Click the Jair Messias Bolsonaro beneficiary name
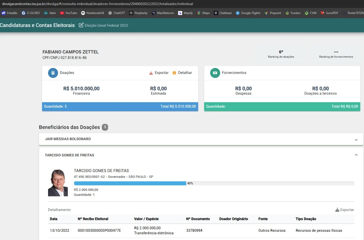The width and height of the screenshot is (364, 240). 68,139
